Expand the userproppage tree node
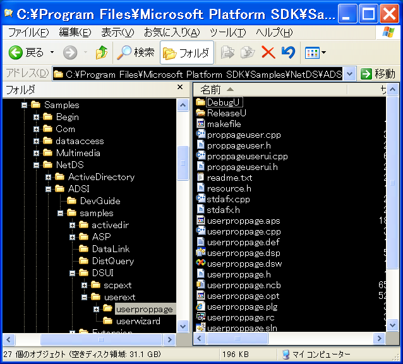Image resolution: width=403 pixels, height=364 pixels. tap(97, 309)
